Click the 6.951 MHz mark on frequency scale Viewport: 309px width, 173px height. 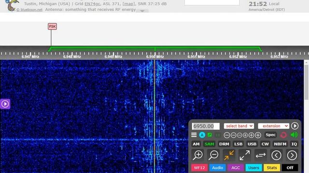197,57
